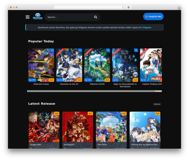This screenshot has height=160, width=189.
Task: Open Kage no Jitsuryokusha poster
Action: coord(125,65)
